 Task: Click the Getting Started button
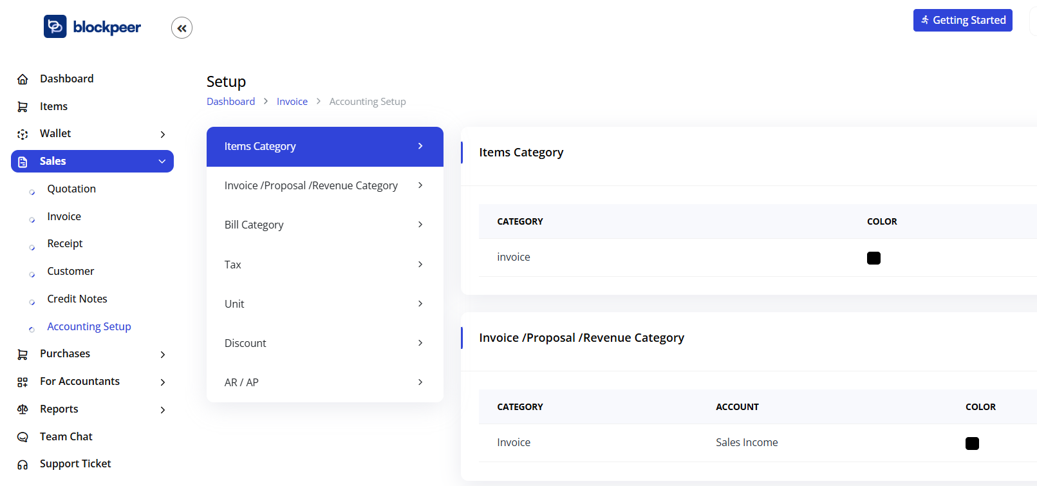tap(962, 20)
